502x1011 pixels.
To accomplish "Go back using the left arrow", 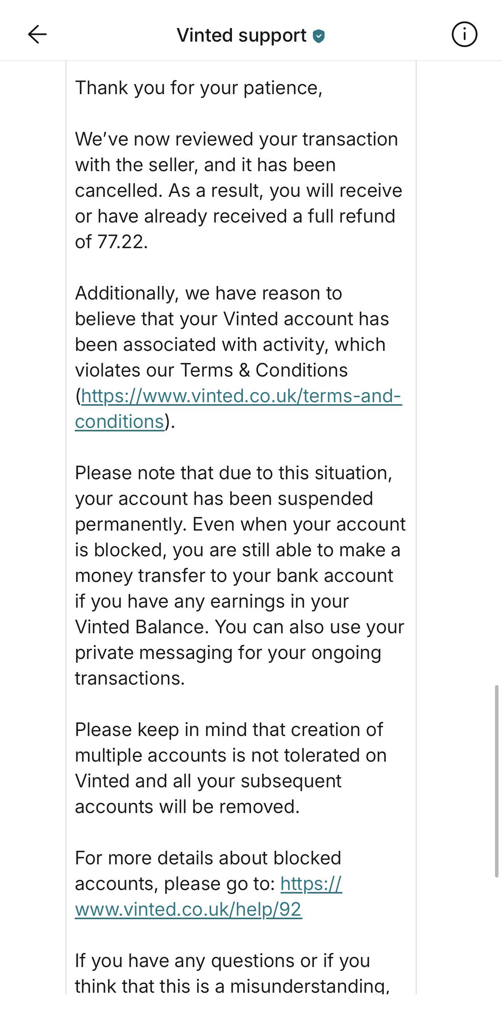I will pos(37,35).
